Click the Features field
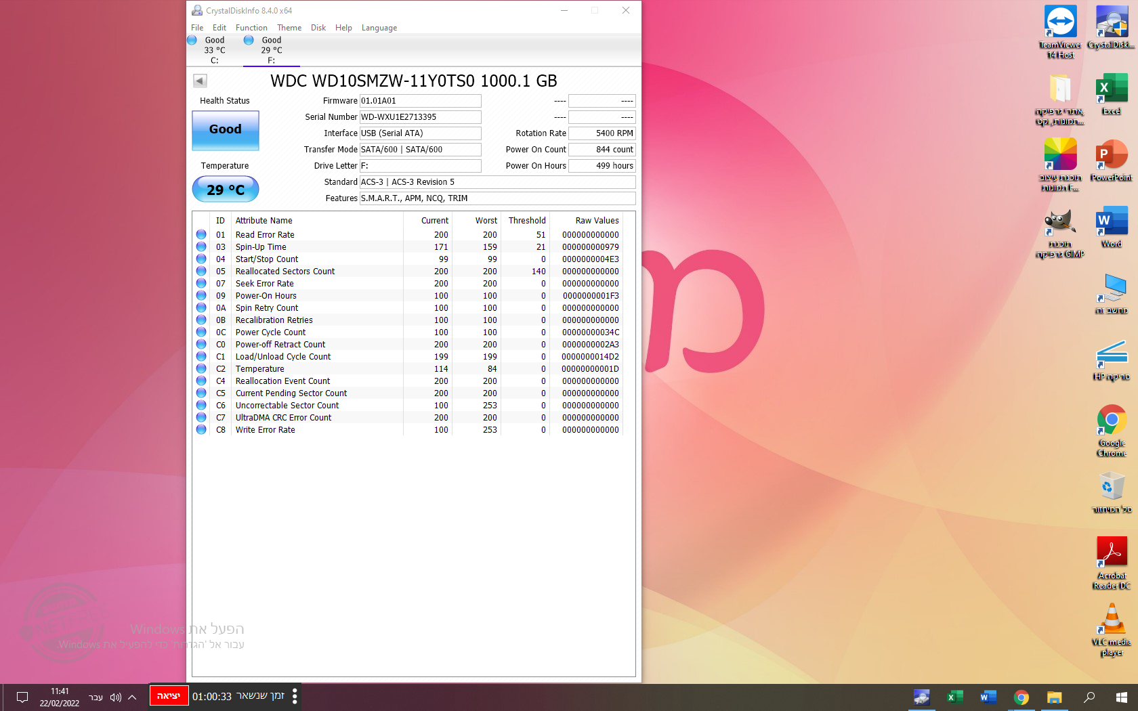Viewport: 1138px width, 711px height. coord(497,198)
